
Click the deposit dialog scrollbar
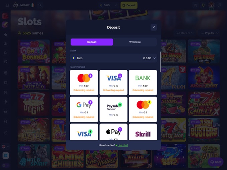coord(160,62)
